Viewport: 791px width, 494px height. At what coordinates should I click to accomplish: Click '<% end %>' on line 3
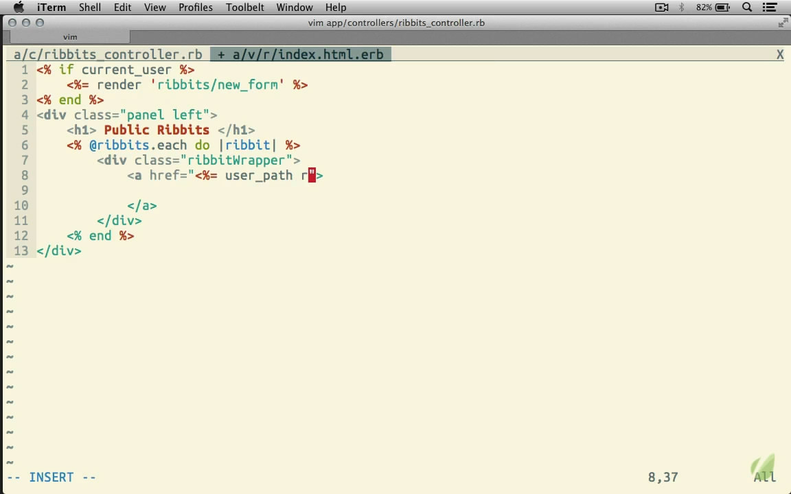[x=70, y=99]
